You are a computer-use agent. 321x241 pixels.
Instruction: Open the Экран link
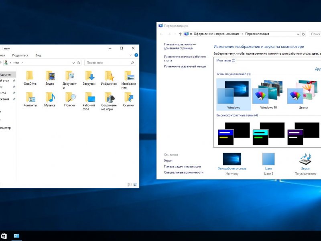168,160
